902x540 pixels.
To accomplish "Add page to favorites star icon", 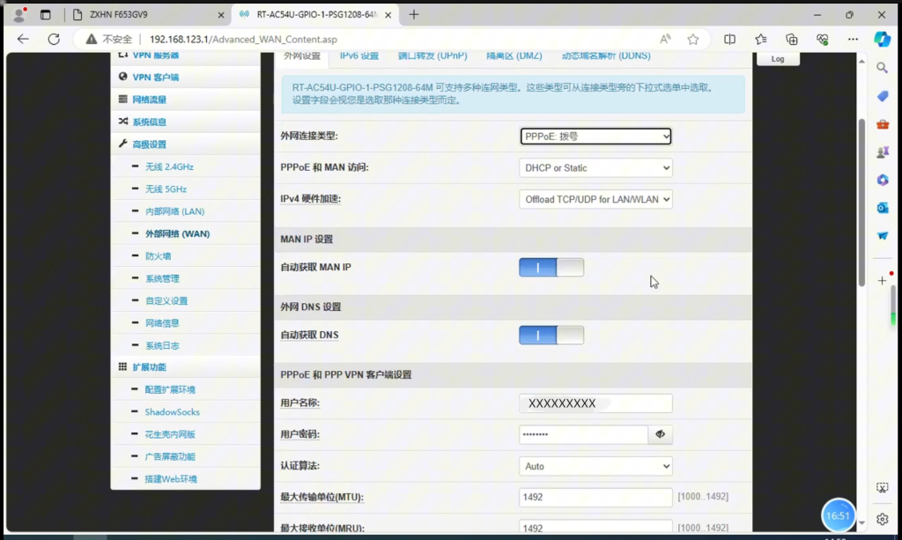I will point(693,40).
